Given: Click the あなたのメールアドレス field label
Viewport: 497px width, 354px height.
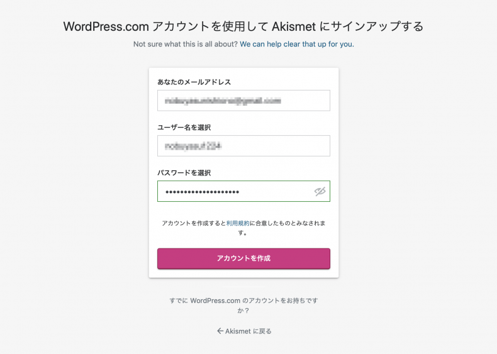Looking at the screenshot, I should click(194, 82).
